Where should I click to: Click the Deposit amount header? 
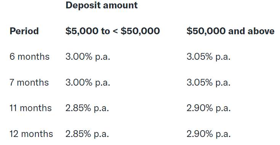coord(102,5)
